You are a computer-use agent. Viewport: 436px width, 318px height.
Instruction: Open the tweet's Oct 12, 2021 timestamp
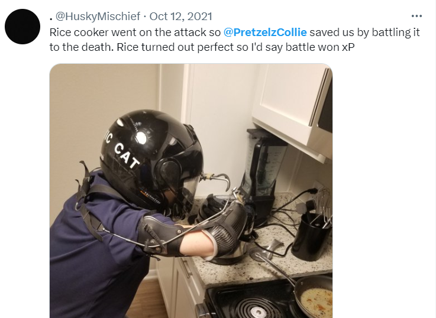tap(181, 16)
